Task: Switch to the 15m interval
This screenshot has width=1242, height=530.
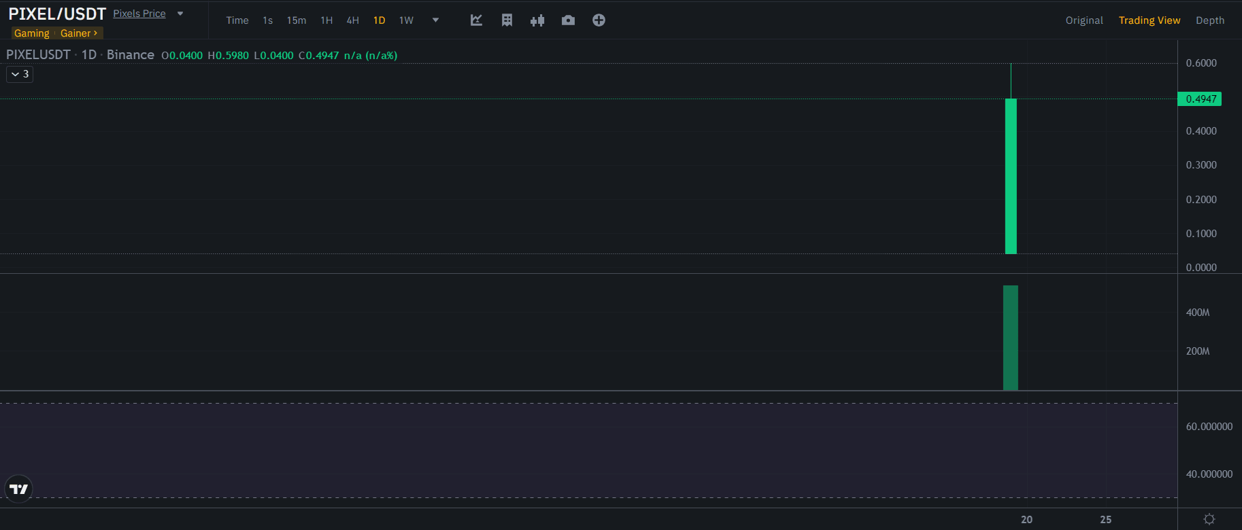Action: point(297,20)
